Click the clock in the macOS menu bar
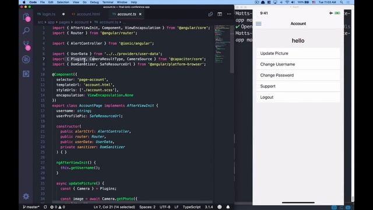This screenshot has height=210, width=373. point(328,2)
